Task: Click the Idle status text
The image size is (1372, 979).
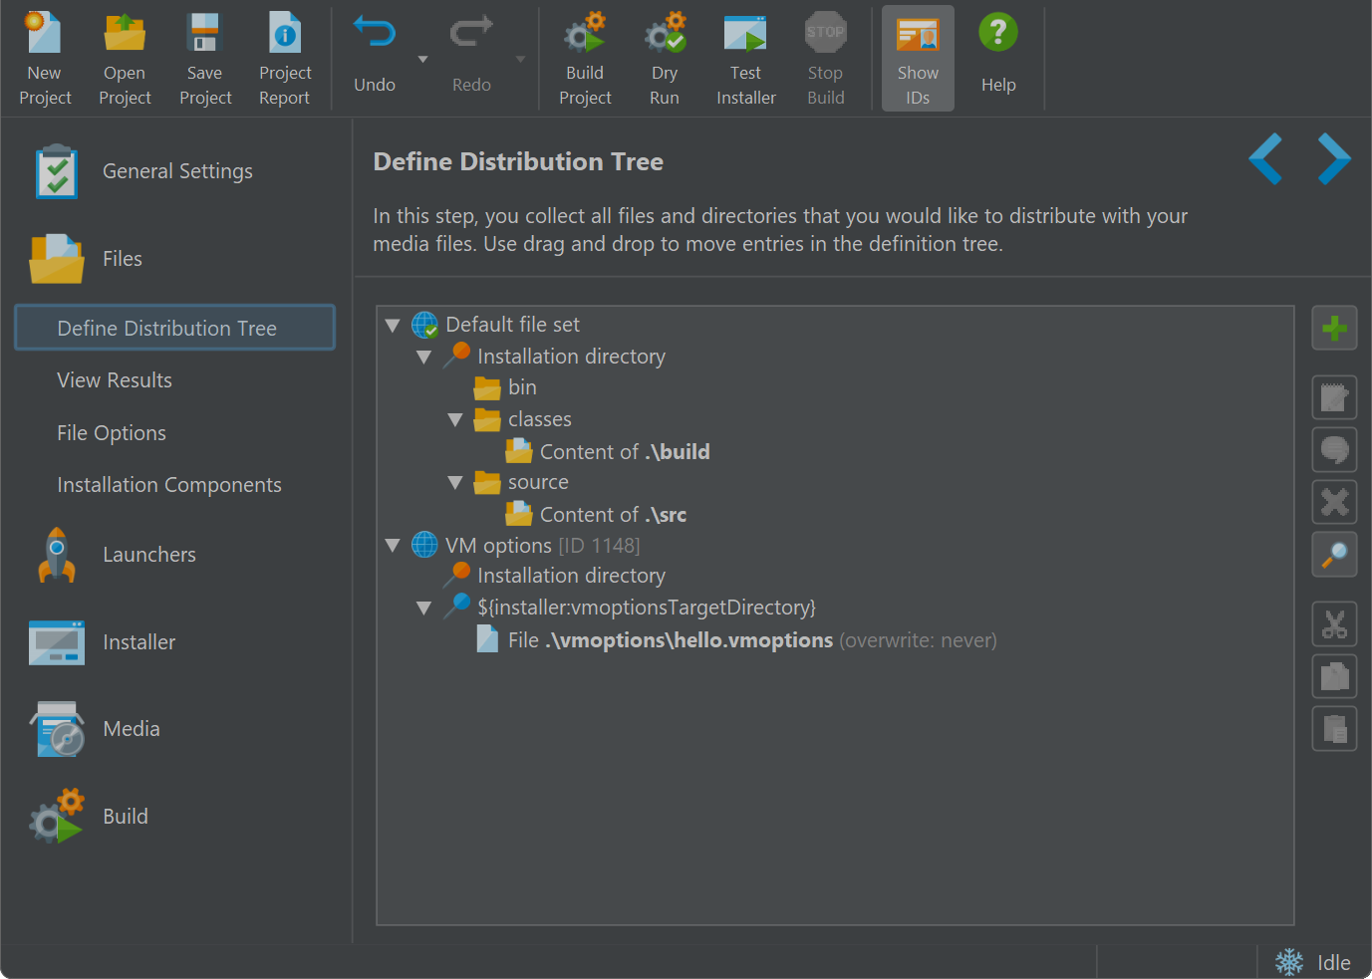Action: [1334, 963]
